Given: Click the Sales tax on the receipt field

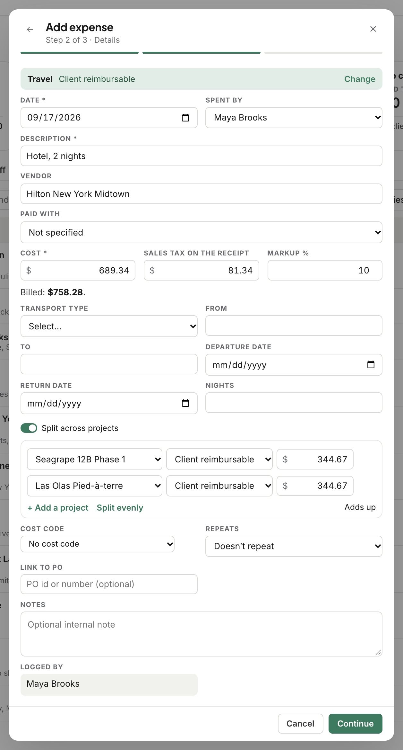Looking at the screenshot, I should pyautogui.click(x=201, y=270).
